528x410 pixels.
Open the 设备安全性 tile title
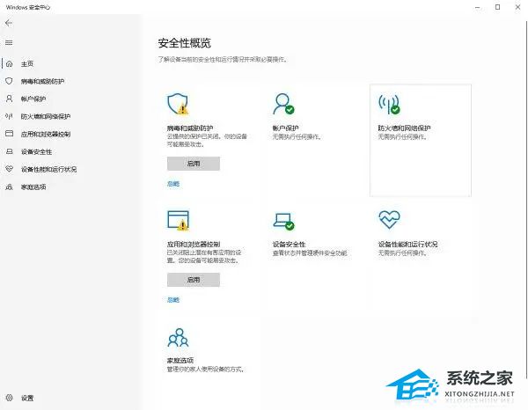[289, 245]
